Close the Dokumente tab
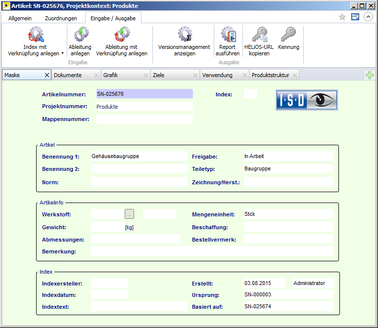The height and width of the screenshot is (328, 378). tap(96, 75)
